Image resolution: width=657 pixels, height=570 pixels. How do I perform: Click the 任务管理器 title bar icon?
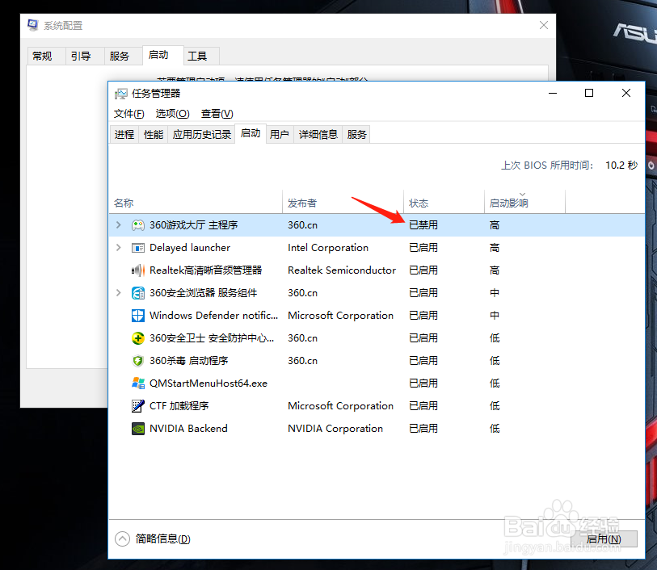coord(121,94)
